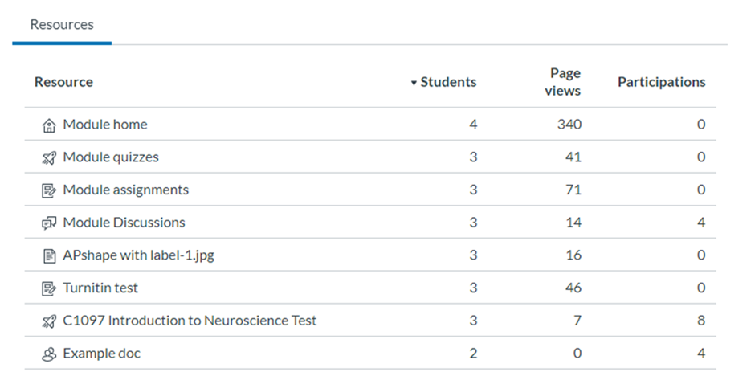Viewport: 755px width, 372px height.
Task: Sort table by Page views column
Action: click(562, 82)
